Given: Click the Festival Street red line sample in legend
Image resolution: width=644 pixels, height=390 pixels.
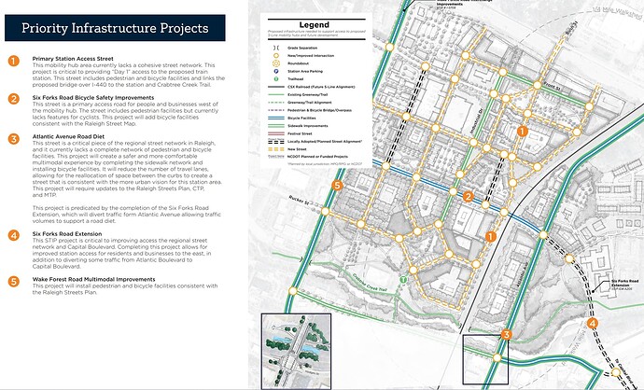Looking at the screenshot, I should pyautogui.click(x=276, y=133).
